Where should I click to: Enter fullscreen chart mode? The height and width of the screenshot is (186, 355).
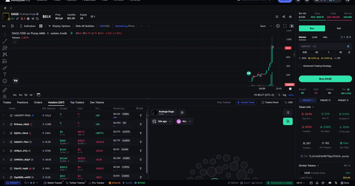point(285,26)
